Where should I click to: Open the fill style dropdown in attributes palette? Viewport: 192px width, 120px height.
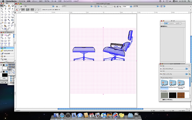click(x=5, y=65)
